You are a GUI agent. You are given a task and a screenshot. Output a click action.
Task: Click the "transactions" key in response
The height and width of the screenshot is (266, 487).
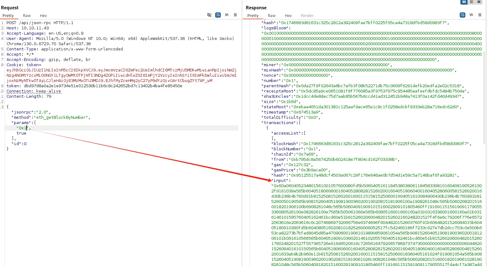[279, 122]
